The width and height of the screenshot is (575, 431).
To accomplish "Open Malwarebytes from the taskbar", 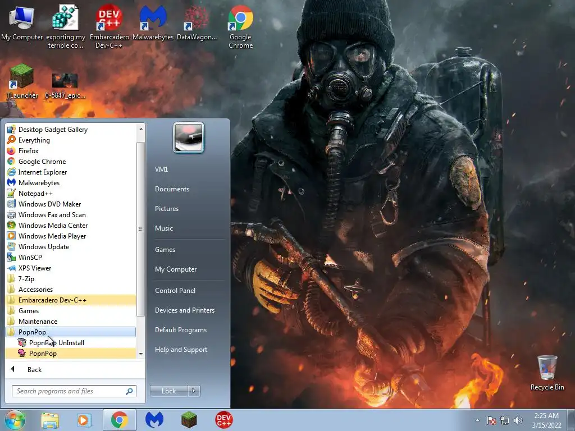I will (154, 420).
